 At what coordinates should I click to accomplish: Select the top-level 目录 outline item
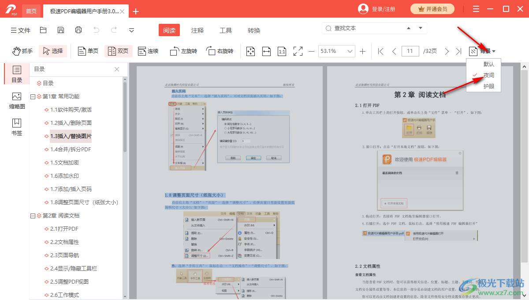(48, 83)
